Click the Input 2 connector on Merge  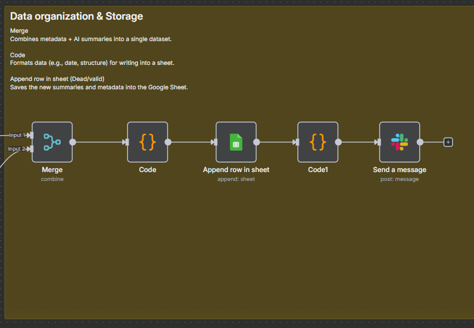(x=32, y=149)
